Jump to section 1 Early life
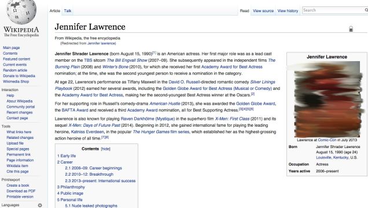 coord(67,156)
